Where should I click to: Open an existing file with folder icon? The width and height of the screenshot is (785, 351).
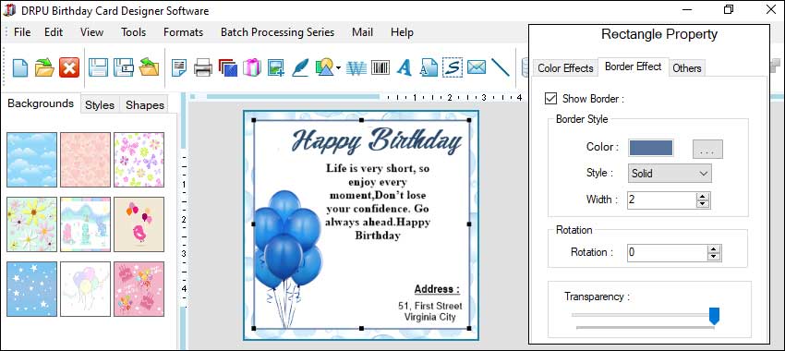coord(44,67)
